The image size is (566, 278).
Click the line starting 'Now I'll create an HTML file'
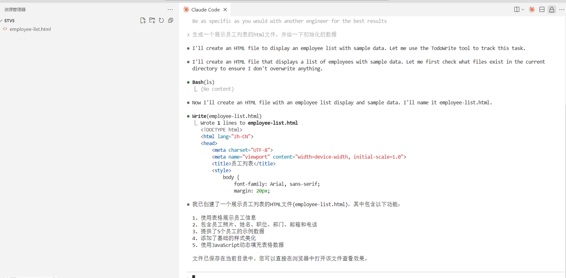click(x=342, y=103)
